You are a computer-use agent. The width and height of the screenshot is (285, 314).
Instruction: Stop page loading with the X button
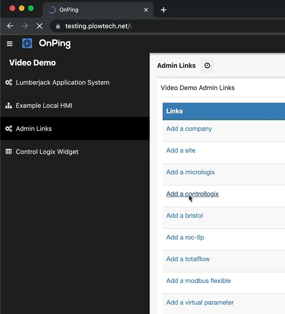pyautogui.click(x=39, y=26)
